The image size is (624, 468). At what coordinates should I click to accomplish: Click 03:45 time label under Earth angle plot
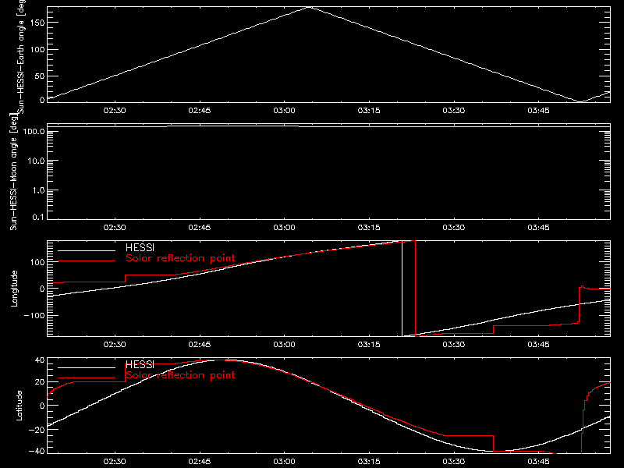(x=538, y=111)
